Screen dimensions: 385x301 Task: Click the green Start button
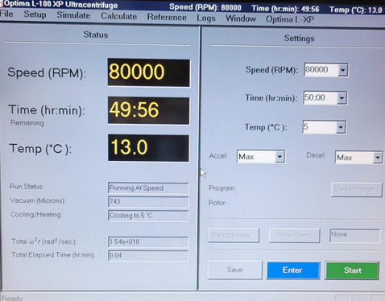point(352,270)
